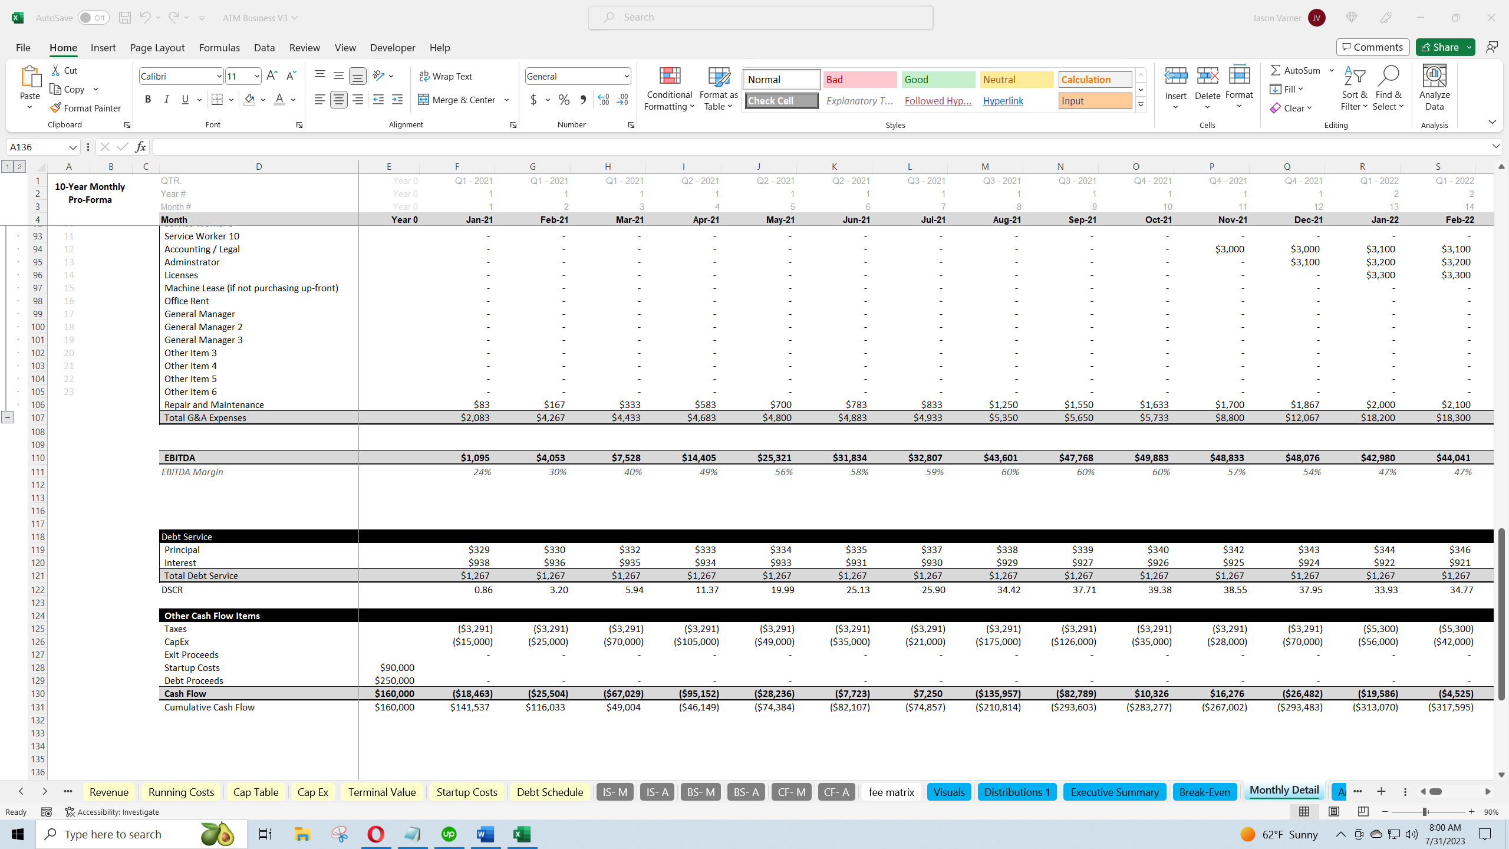This screenshot has height=849, width=1509.
Task: Expand the cell styles gallery
Action: click(1141, 105)
